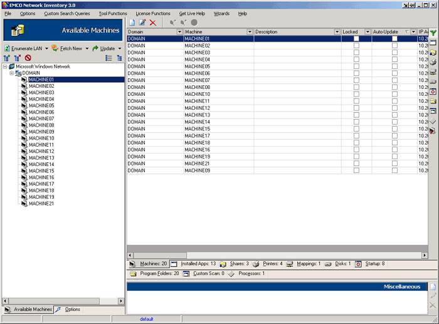Switch to list view icon above tree

coord(108,58)
